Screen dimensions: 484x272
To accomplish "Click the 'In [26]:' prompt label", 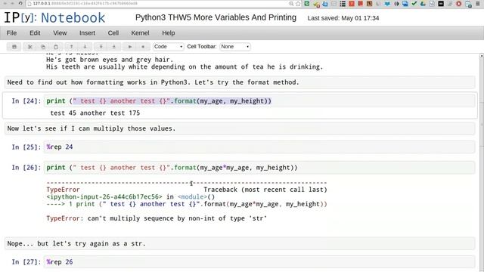I will (x=26, y=168).
